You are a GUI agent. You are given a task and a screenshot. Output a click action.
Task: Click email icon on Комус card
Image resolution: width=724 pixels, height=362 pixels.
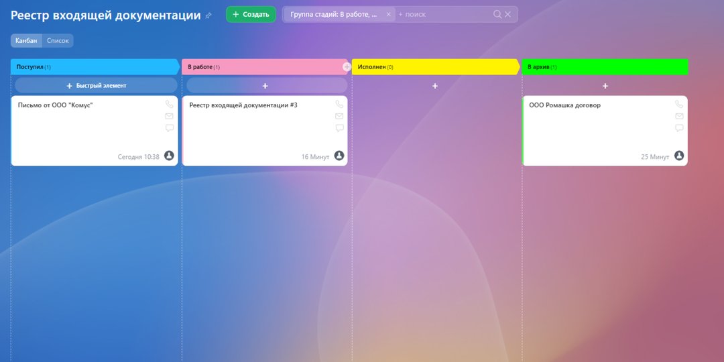[170, 117]
